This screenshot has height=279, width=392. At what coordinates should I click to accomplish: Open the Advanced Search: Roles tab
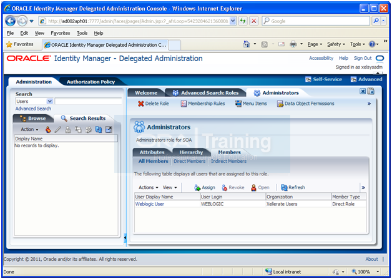205,93
